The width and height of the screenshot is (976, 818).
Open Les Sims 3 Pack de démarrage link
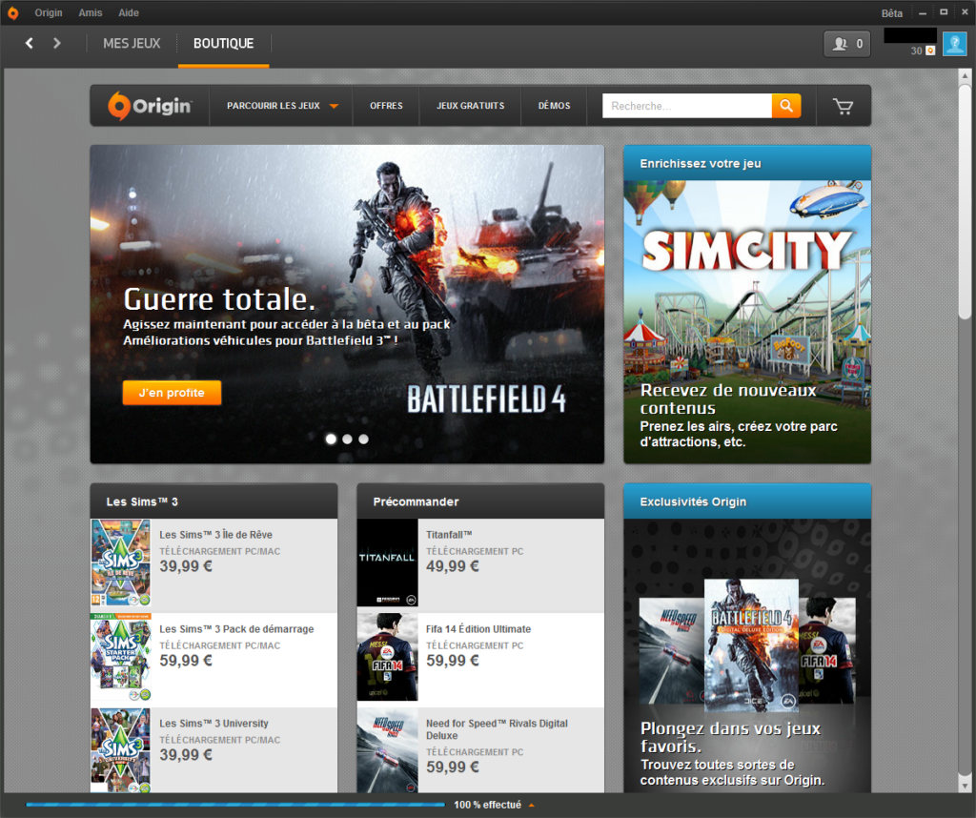[236, 629]
